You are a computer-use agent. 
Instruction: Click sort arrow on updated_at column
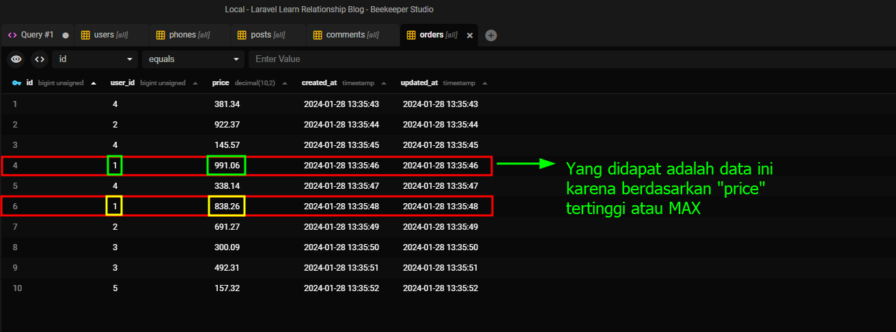[x=485, y=83]
